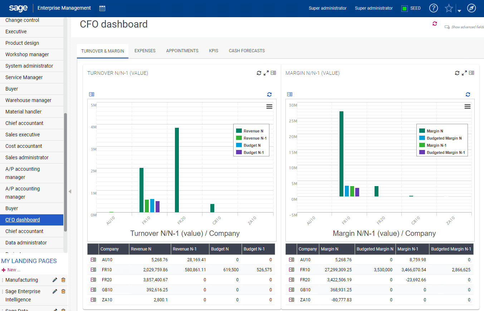Open the Manufacturing landing page
The image size is (484, 311).
tap(21, 280)
